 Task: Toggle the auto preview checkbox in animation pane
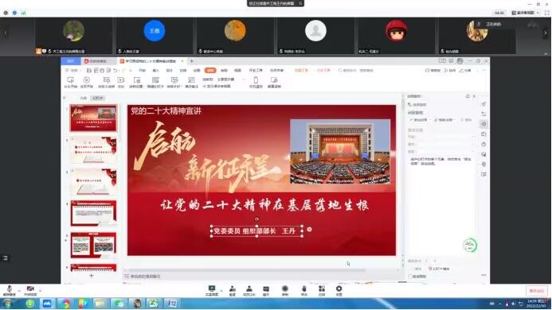(x=409, y=277)
